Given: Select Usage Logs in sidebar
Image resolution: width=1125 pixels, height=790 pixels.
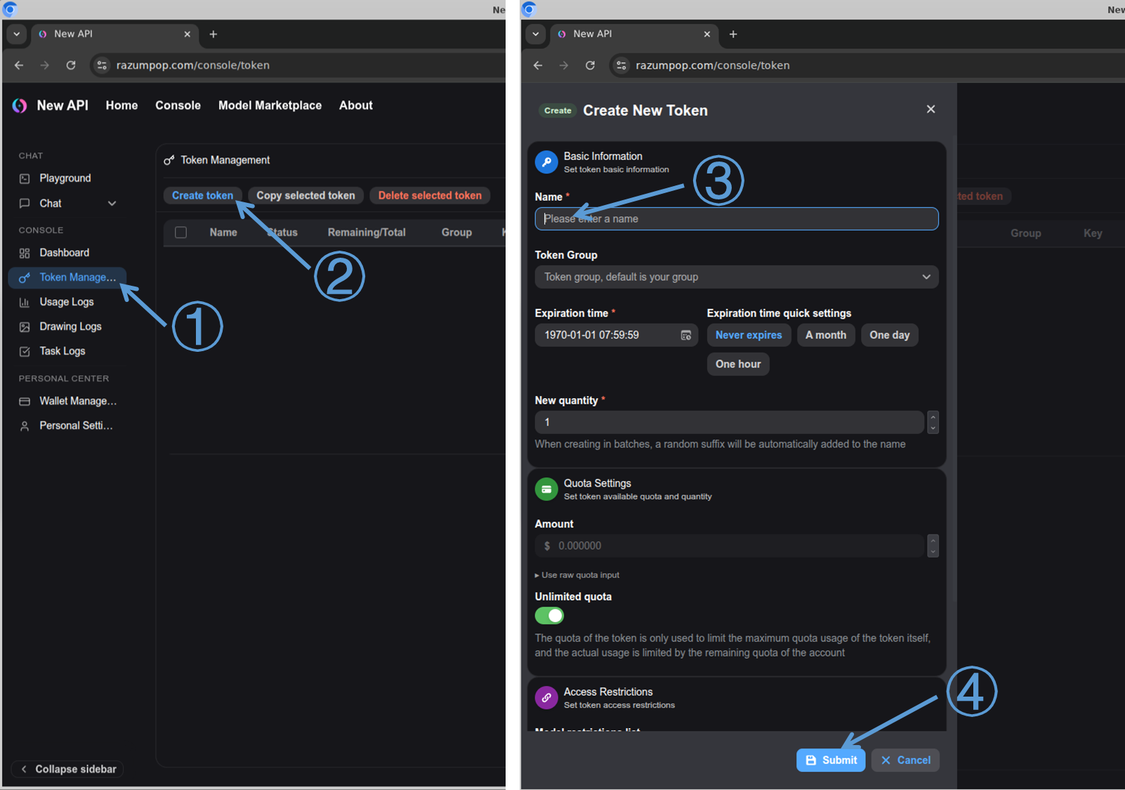Looking at the screenshot, I should click(x=67, y=302).
